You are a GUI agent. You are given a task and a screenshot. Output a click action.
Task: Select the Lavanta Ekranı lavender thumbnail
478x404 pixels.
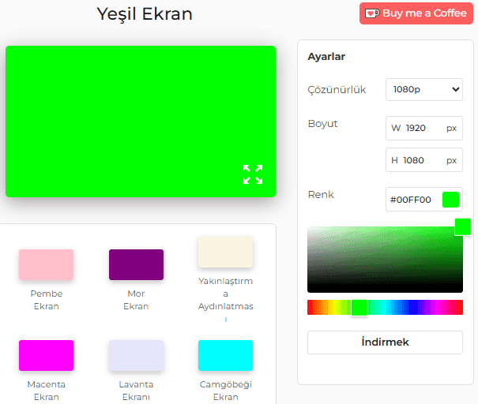click(x=136, y=355)
